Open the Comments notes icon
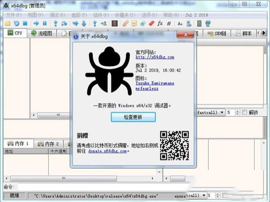 click(x=134, y=23)
